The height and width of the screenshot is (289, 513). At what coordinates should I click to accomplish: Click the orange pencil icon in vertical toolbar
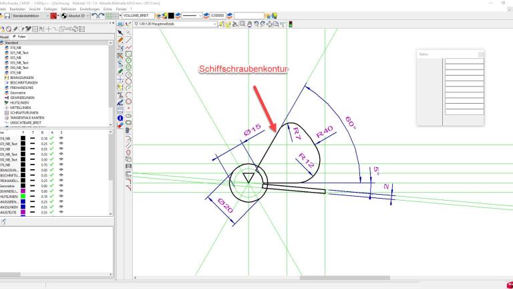click(x=120, y=40)
